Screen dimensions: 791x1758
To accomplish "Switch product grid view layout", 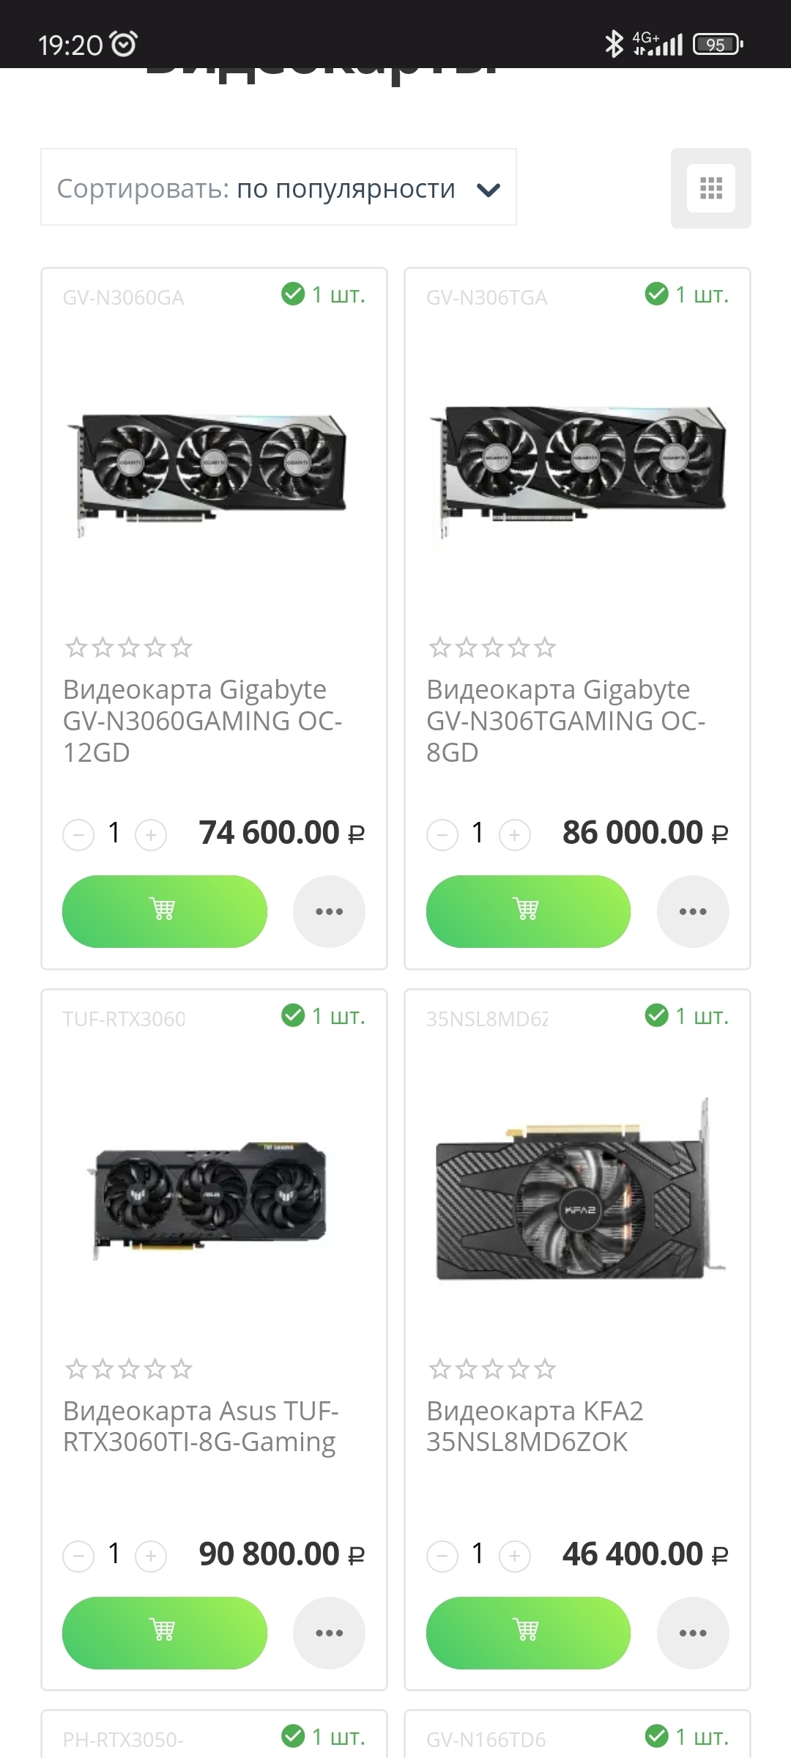I will coord(710,188).
